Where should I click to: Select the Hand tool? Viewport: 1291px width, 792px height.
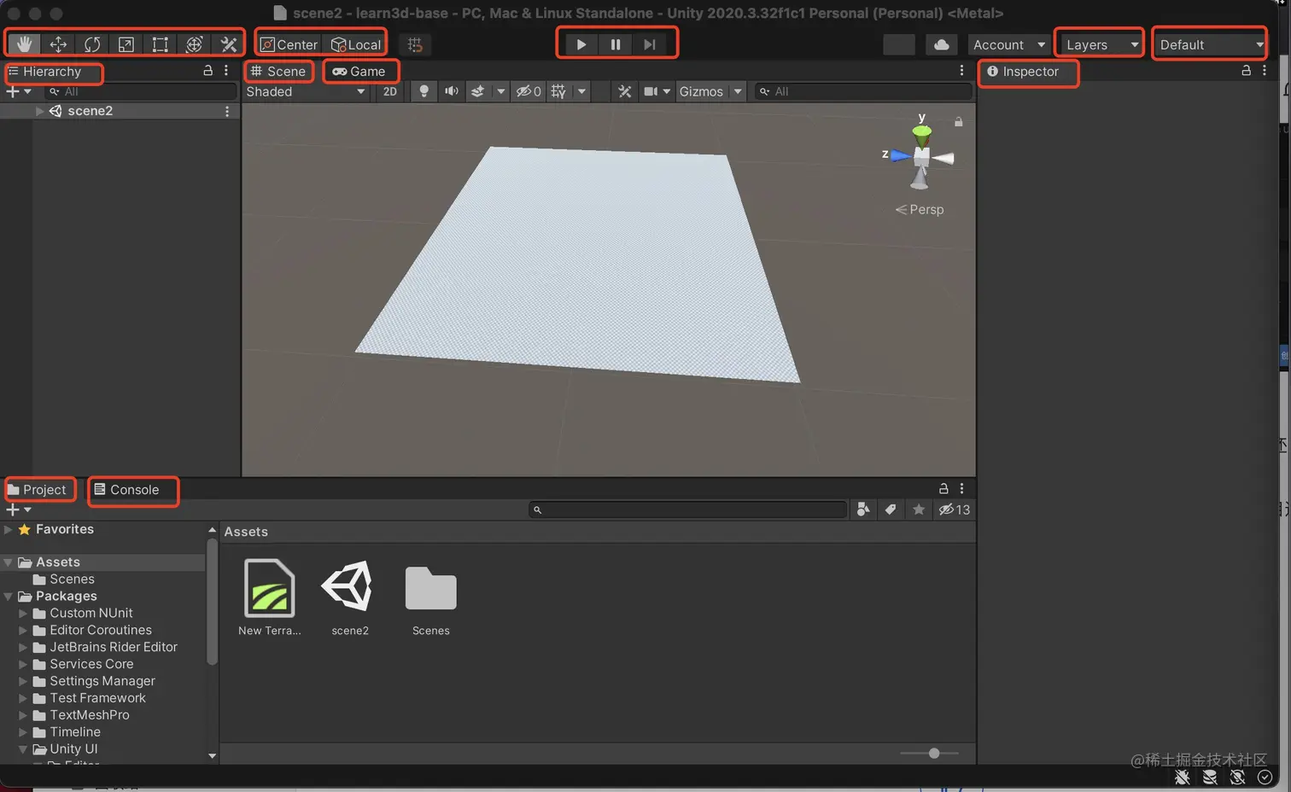[24, 44]
